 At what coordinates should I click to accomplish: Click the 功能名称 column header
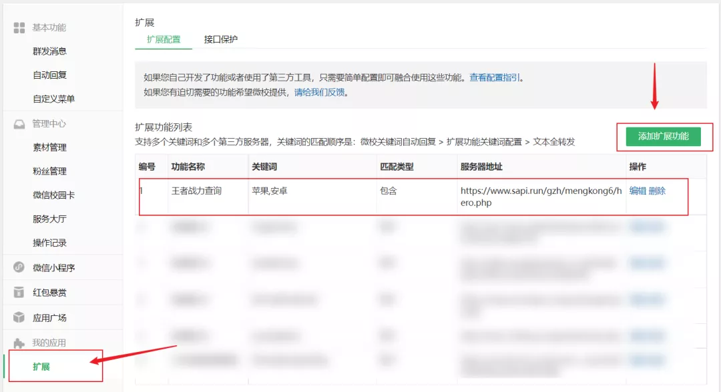pyautogui.click(x=188, y=167)
